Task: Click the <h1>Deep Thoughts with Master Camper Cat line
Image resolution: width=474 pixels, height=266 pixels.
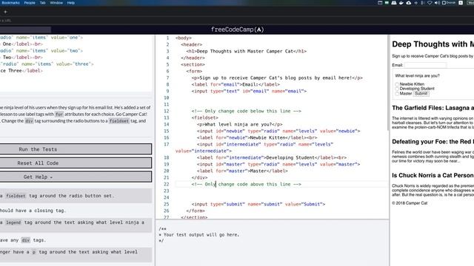Action: click(x=247, y=51)
